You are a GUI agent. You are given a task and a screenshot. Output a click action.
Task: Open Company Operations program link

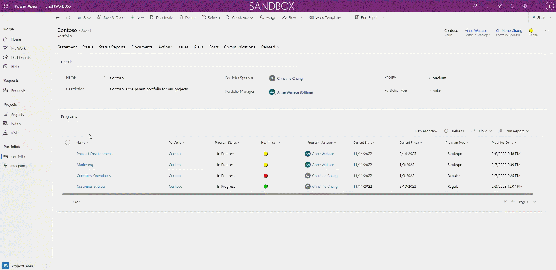point(94,176)
